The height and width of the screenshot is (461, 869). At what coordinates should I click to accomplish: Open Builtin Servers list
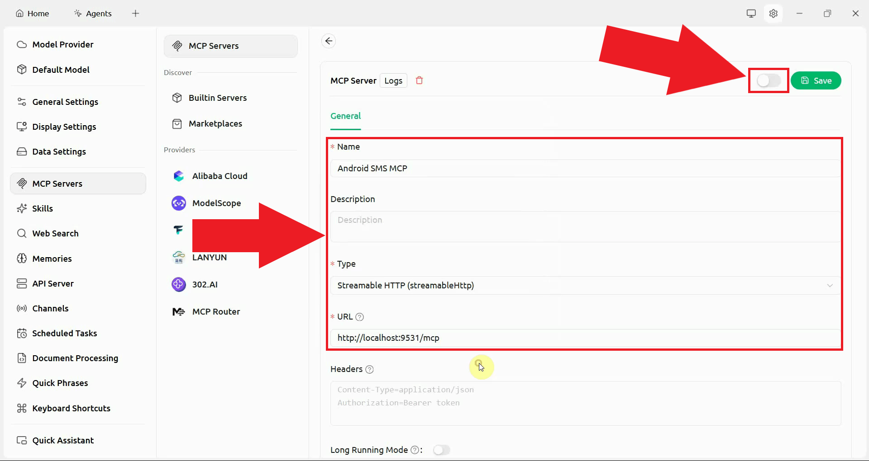tap(231, 98)
